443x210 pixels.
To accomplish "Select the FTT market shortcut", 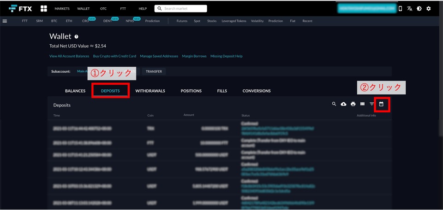I will pos(24,21).
